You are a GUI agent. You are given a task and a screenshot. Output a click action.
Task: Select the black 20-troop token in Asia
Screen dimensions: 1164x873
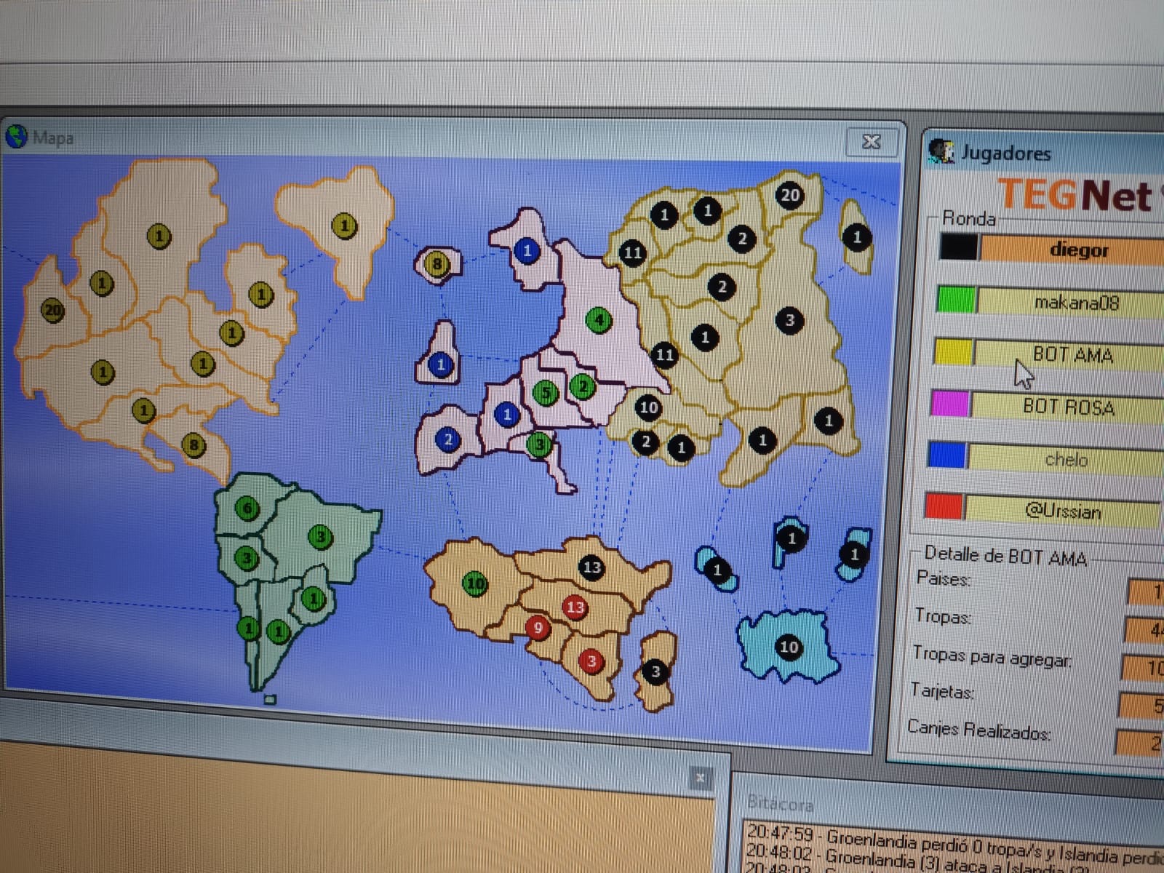[789, 195]
